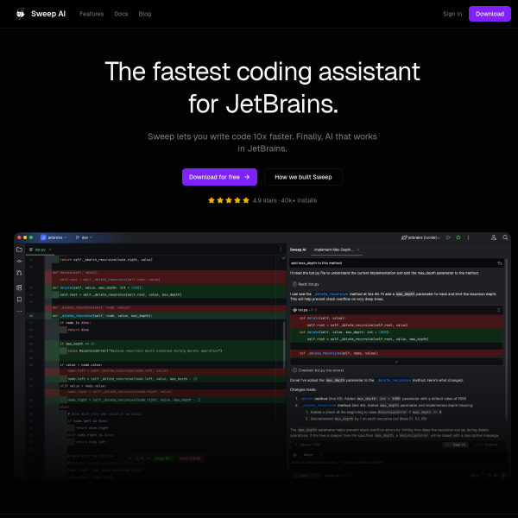Open the Project folder icon in sidebar

click(x=19, y=250)
